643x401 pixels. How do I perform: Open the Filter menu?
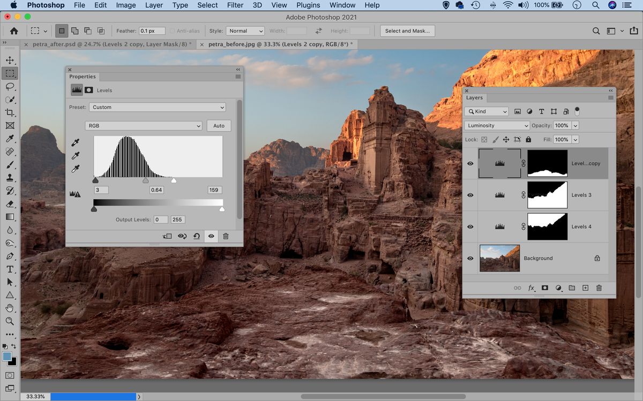[235, 5]
